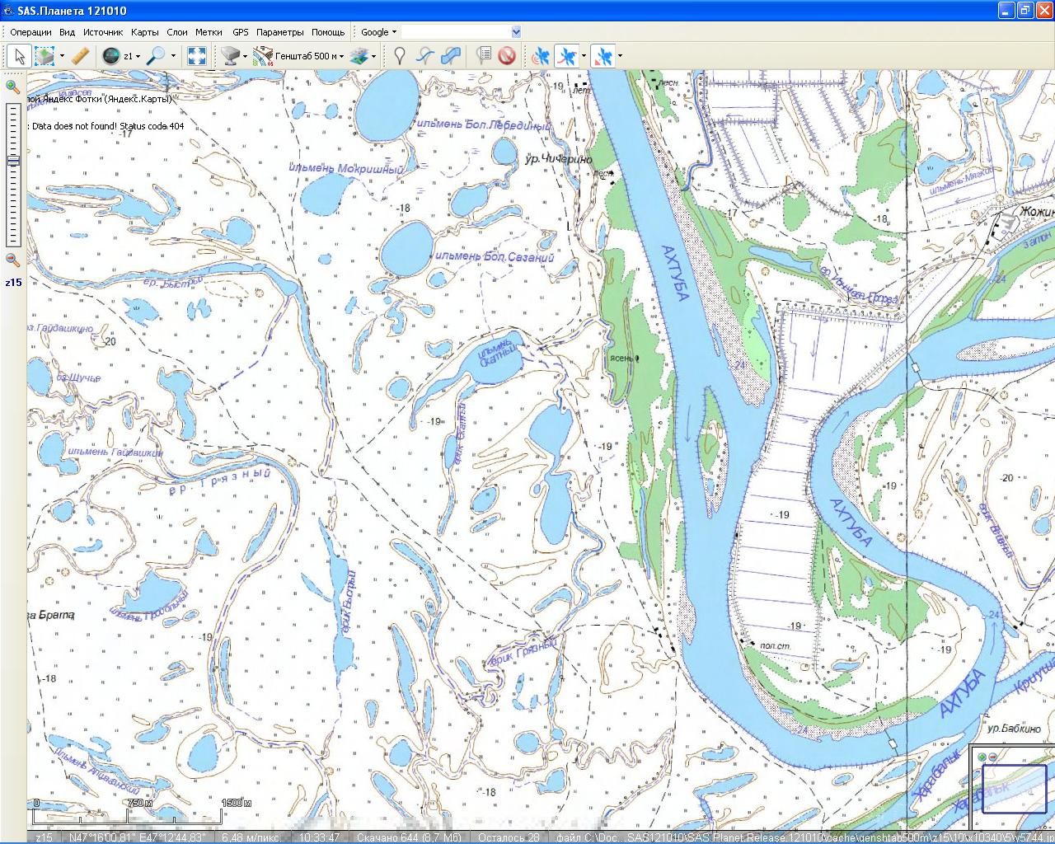Viewport: 1055px width, 844px height.
Task: Click the add path polyline icon
Action: (x=424, y=56)
